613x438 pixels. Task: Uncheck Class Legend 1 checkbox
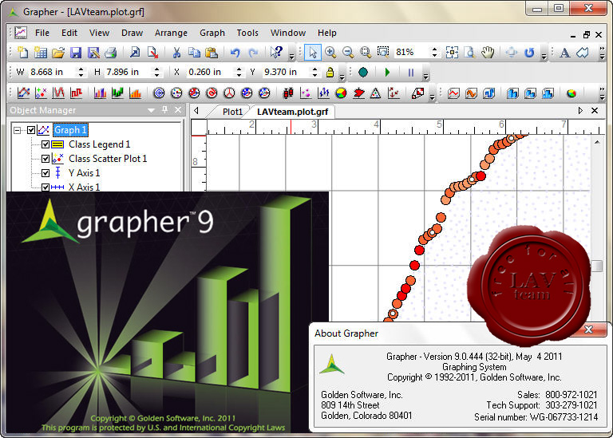(45, 144)
